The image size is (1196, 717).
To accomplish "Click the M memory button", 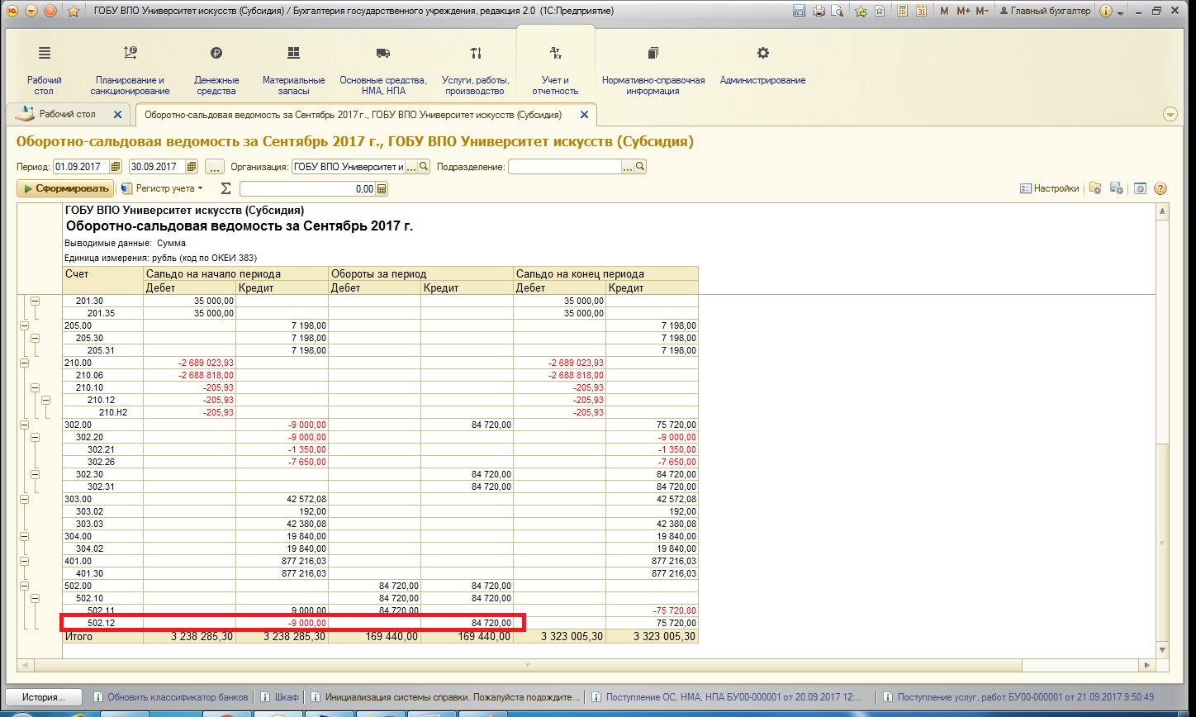I will 945,12.
